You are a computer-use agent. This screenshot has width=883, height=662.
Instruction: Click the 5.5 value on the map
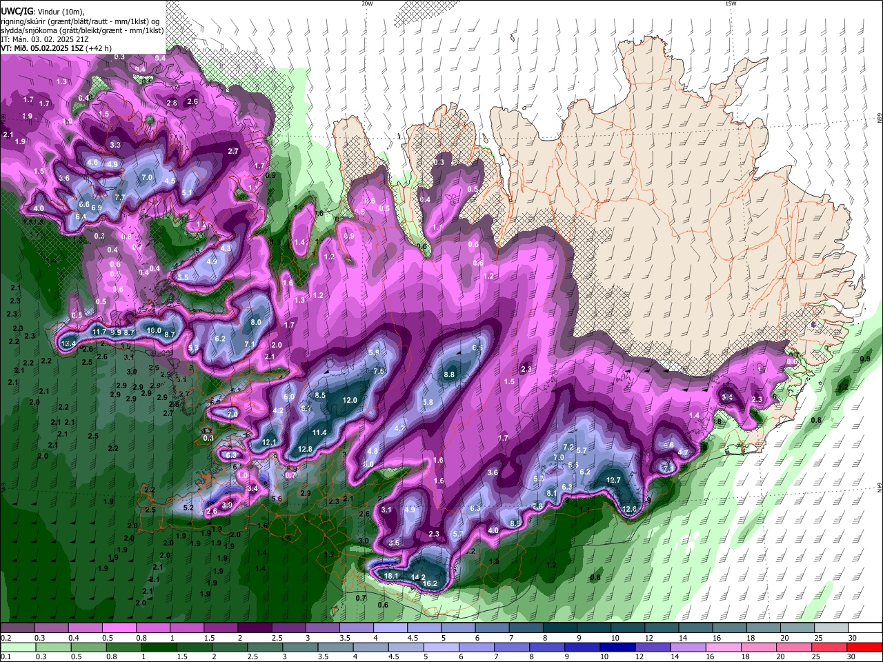pos(183,277)
